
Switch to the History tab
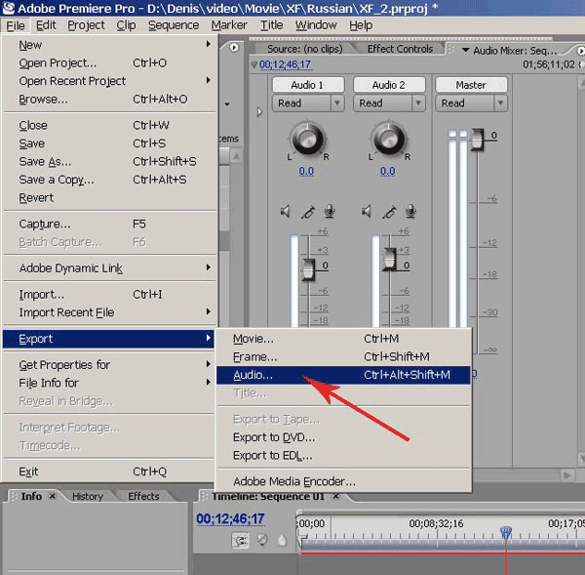(88, 496)
